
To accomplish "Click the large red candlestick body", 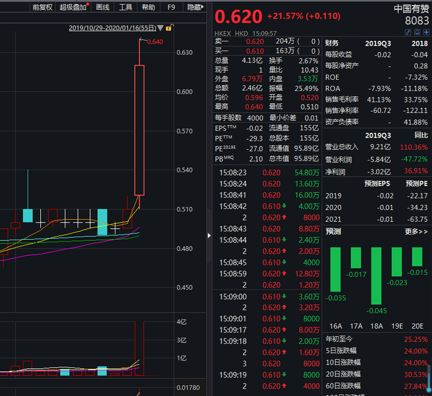I will (x=139, y=130).
